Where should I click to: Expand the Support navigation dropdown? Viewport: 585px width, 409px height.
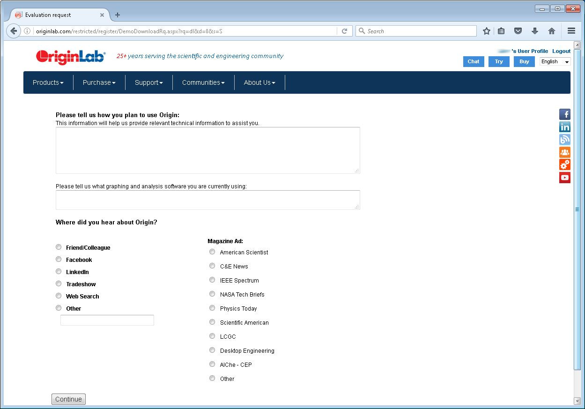pyautogui.click(x=148, y=82)
